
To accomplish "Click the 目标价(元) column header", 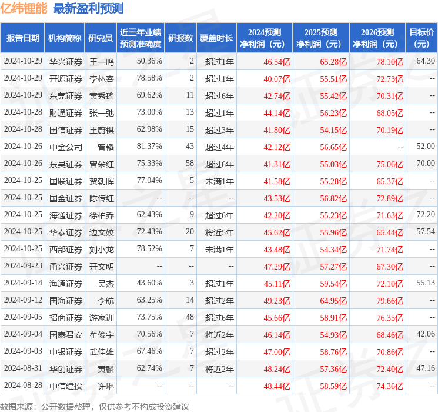I will pyautogui.click(x=422, y=38).
